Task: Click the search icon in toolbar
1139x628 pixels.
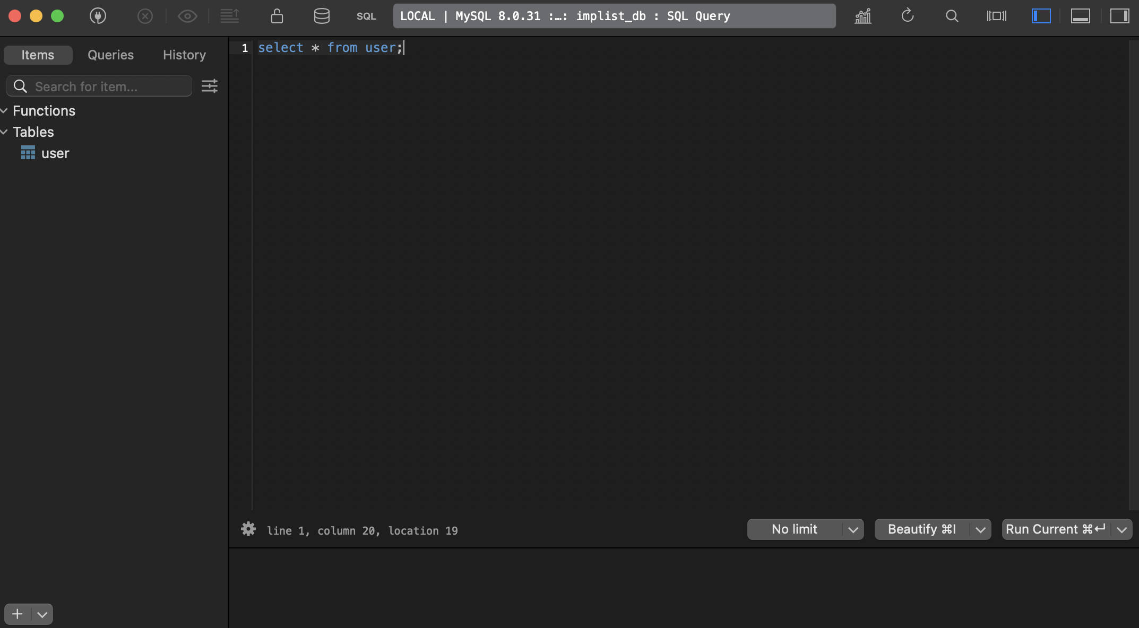Action: pos(953,15)
